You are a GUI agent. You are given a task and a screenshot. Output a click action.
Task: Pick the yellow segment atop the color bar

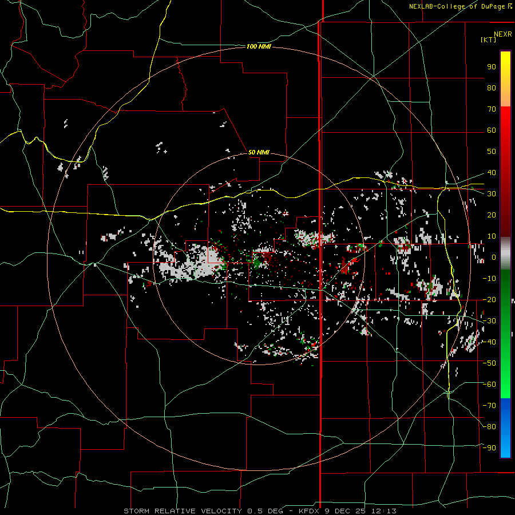(505, 79)
